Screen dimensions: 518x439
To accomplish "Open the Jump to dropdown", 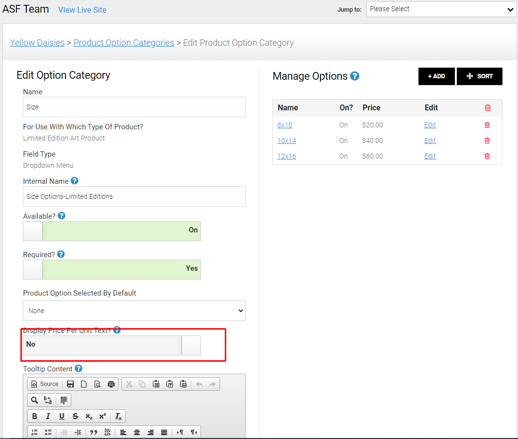I will [441, 9].
